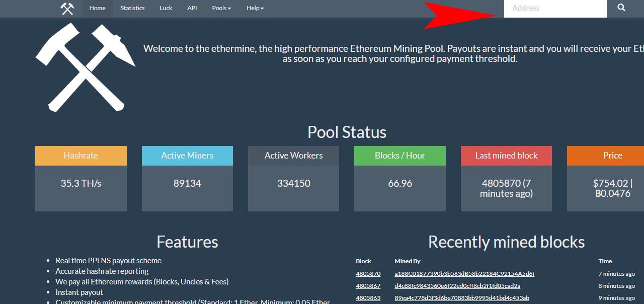Click the large crossed hammers logo image
The width and height of the screenshot is (644, 304).
(x=86, y=68)
